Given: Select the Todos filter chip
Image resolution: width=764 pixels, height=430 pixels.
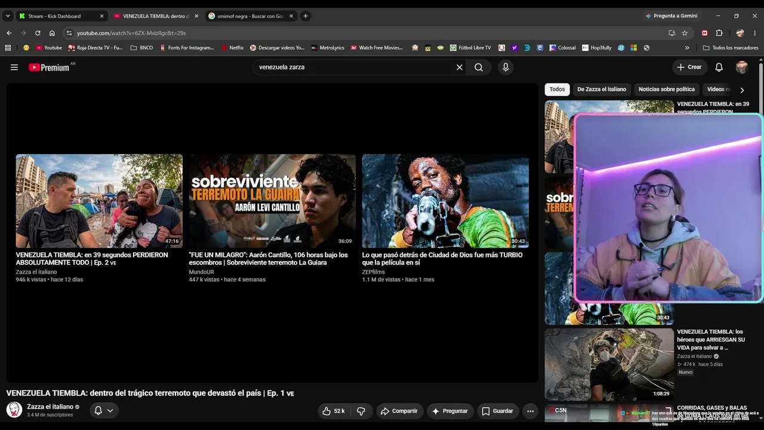Looking at the screenshot, I should tap(557, 90).
